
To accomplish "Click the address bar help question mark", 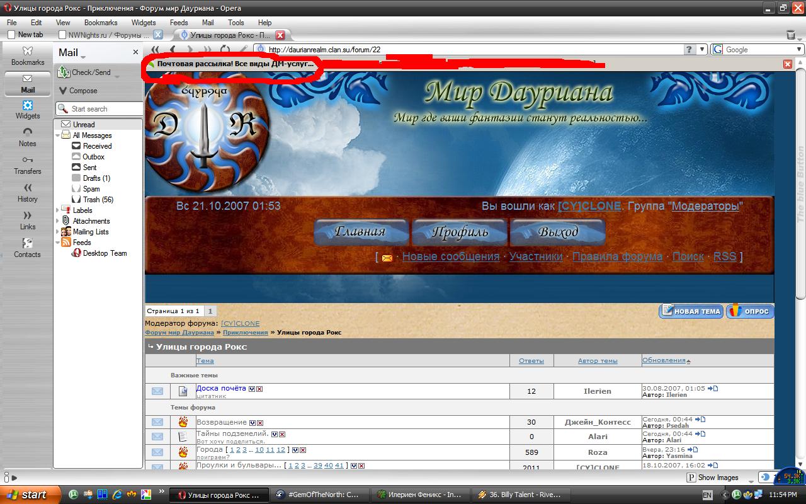I will pos(690,49).
